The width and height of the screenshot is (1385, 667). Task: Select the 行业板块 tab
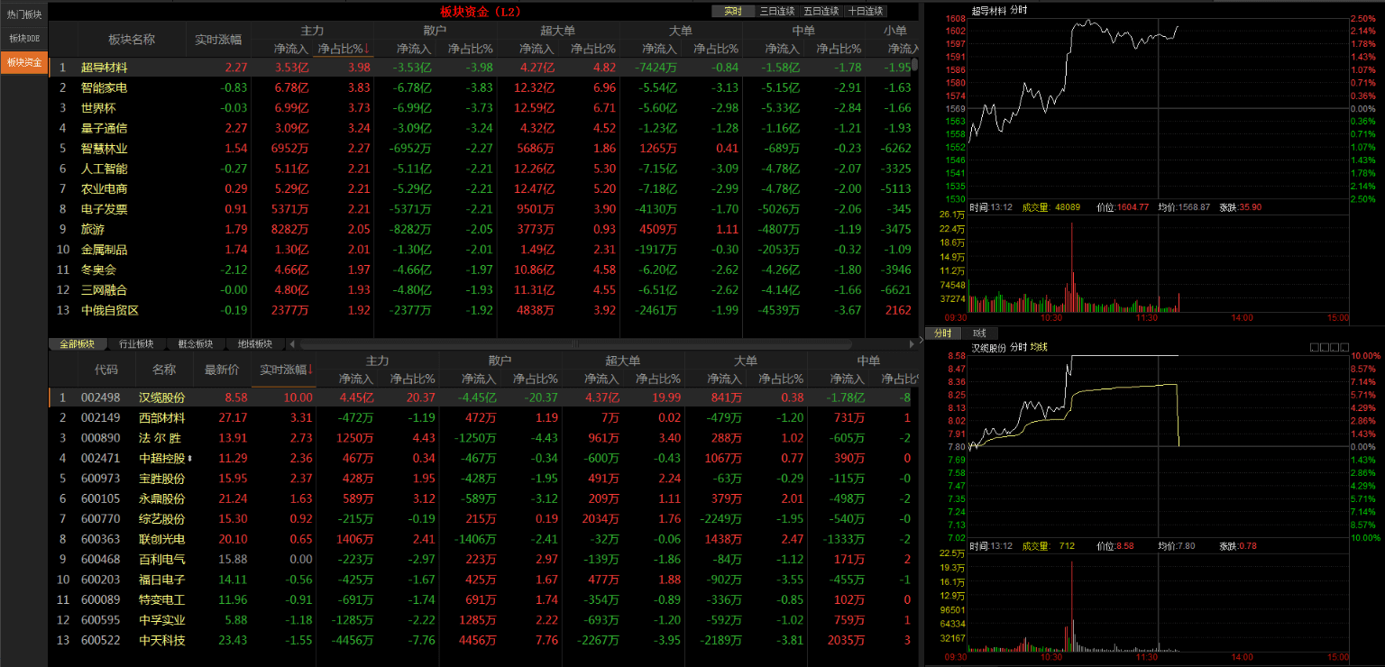(x=136, y=344)
